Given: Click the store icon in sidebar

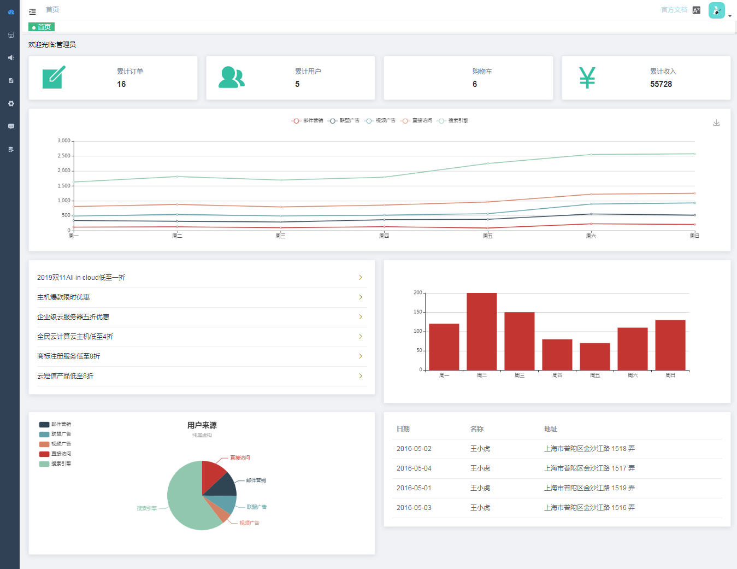Looking at the screenshot, I should click(x=11, y=34).
